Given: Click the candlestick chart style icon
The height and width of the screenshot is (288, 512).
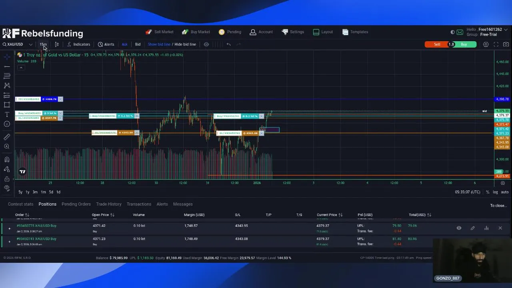Looking at the screenshot, I should click(x=57, y=44).
